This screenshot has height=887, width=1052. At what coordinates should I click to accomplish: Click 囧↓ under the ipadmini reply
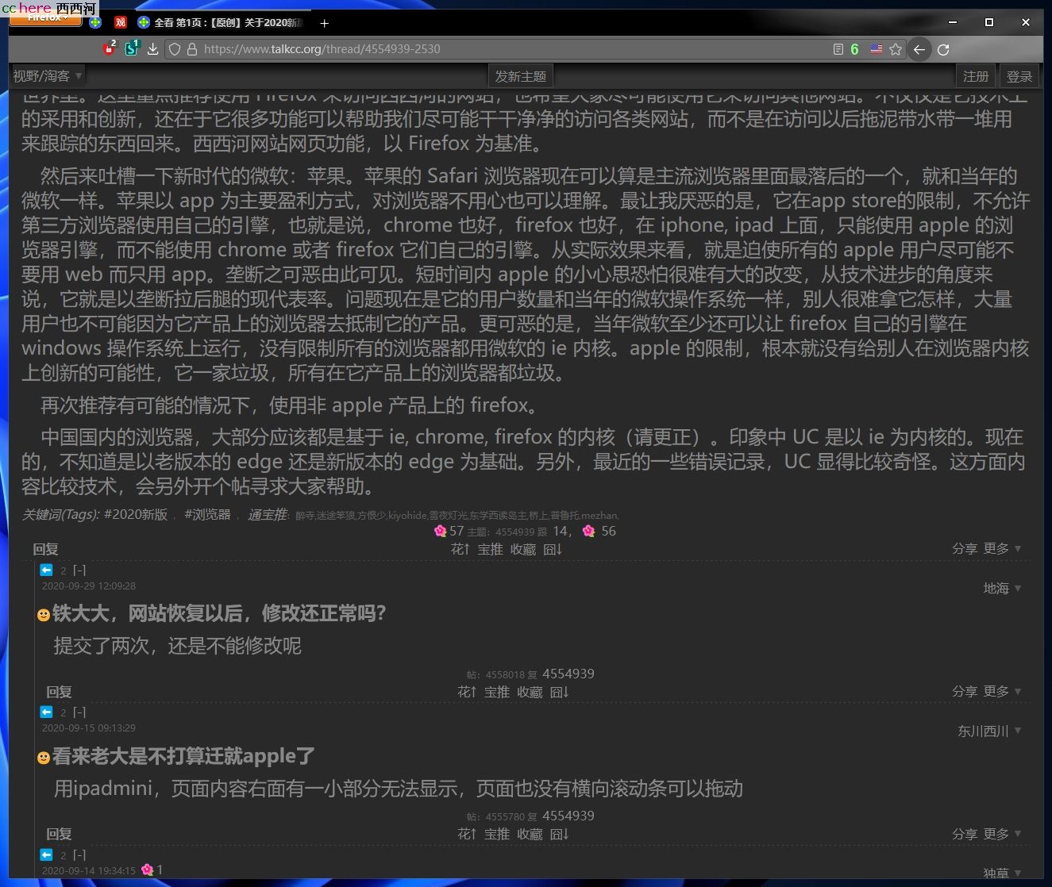[x=559, y=834]
